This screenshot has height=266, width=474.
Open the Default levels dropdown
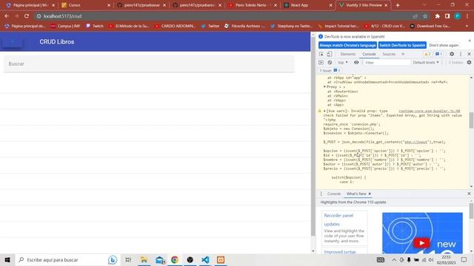(426, 62)
